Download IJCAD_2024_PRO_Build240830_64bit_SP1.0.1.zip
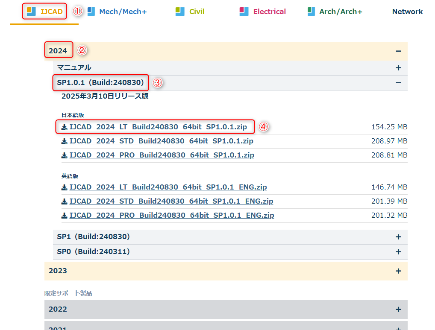The image size is (435, 330). (x=162, y=155)
